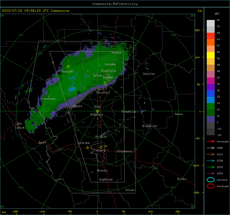This screenshot has height=215, width=230.
Task: Select the red 65 dBZ color swatch
Action: coord(211,36)
